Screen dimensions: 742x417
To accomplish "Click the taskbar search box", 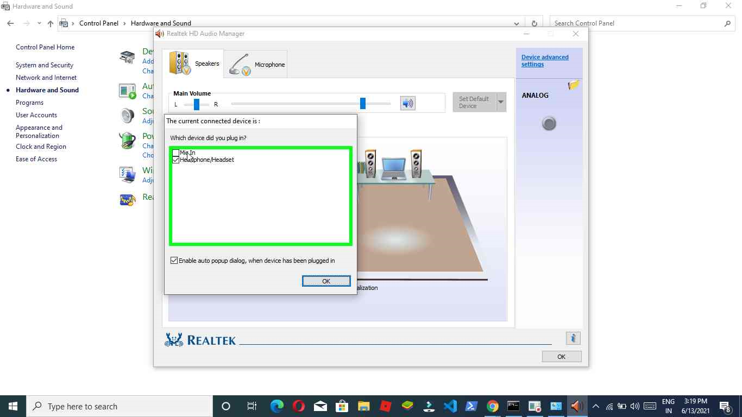I will 120,406.
